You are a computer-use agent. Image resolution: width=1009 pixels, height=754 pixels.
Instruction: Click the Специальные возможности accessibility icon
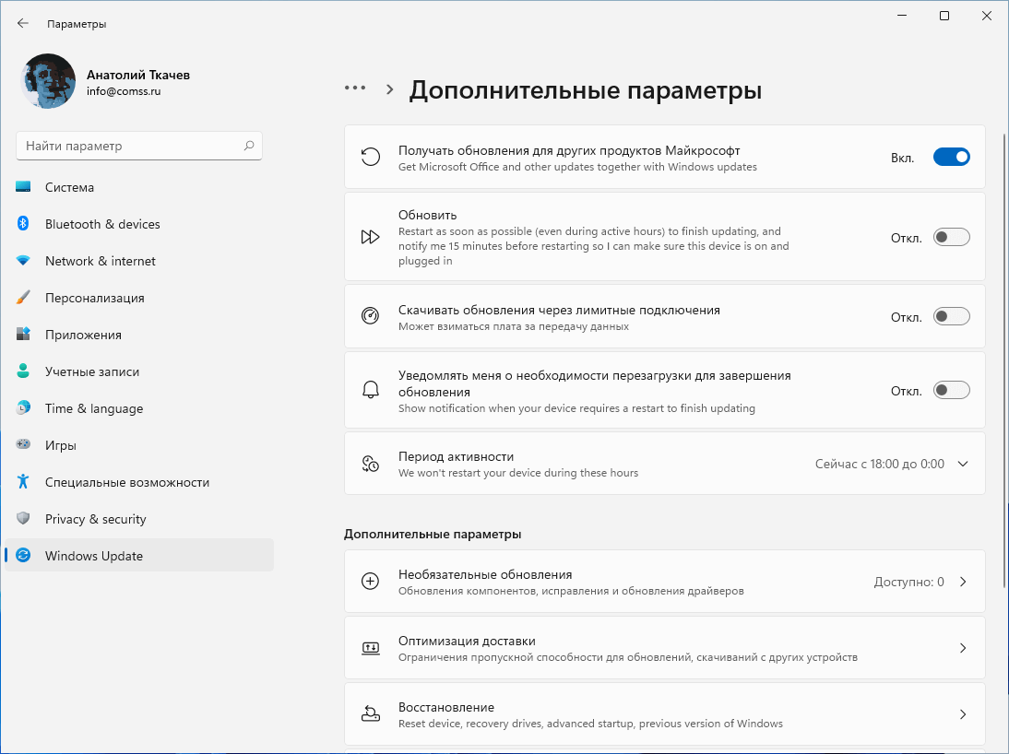[24, 482]
